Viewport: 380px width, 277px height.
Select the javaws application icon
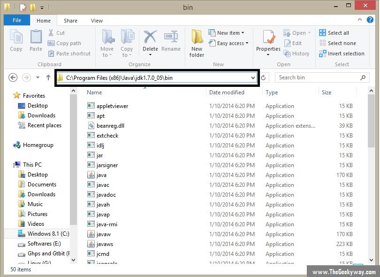coord(91,244)
